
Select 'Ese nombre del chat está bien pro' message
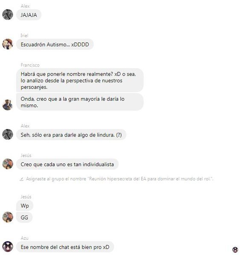point(65,247)
